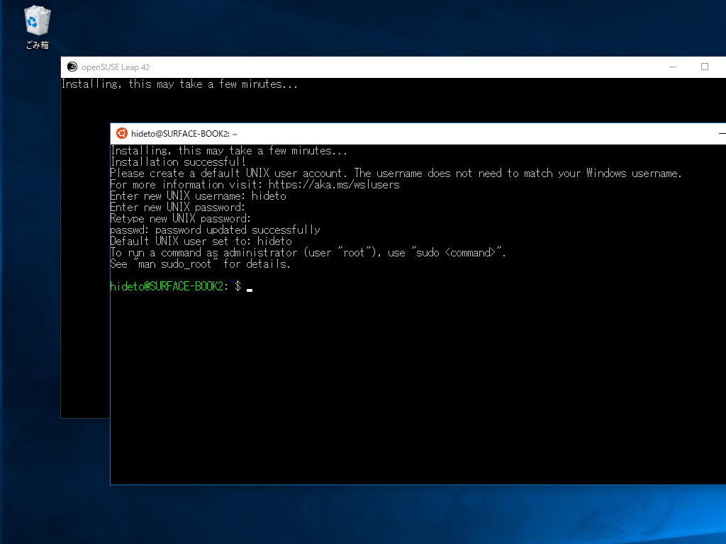Click the minimize button on the openSUSE window
Viewport: 726px width, 544px height.
click(x=672, y=66)
